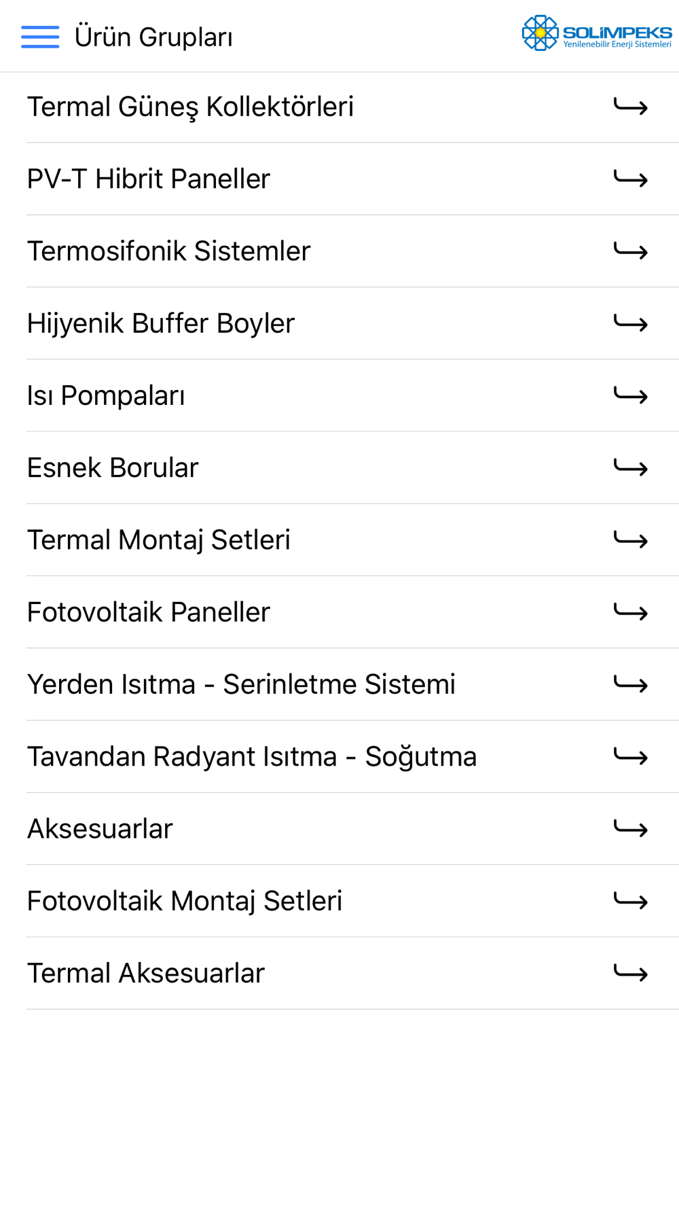This screenshot has height=1208, width=679.
Task: Tap arrow icon beside Termosifonik Sistemler
Action: [x=631, y=251]
